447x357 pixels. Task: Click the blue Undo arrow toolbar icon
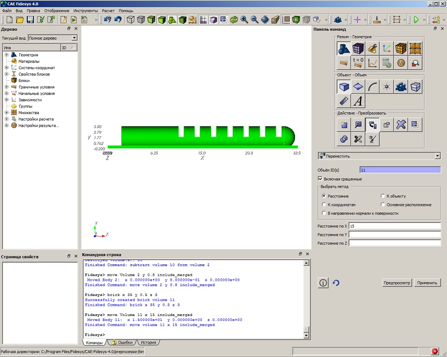point(118,20)
